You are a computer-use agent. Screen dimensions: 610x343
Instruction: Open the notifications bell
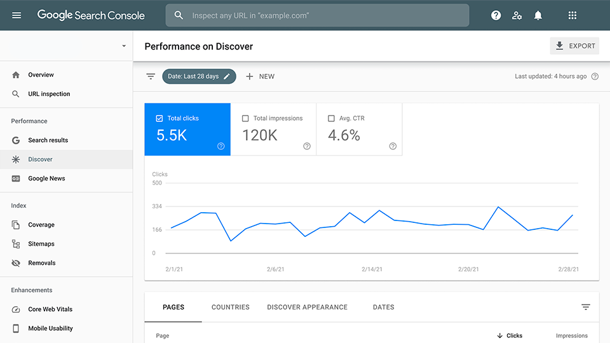click(x=538, y=15)
